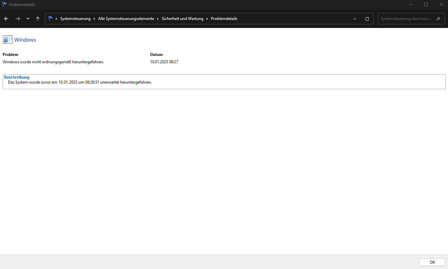Open Systemsteuerung breadcrumb
This screenshot has width=448, height=269.
coord(75,19)
